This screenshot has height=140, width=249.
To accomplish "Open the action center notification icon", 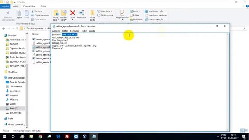I will (244, 136).
